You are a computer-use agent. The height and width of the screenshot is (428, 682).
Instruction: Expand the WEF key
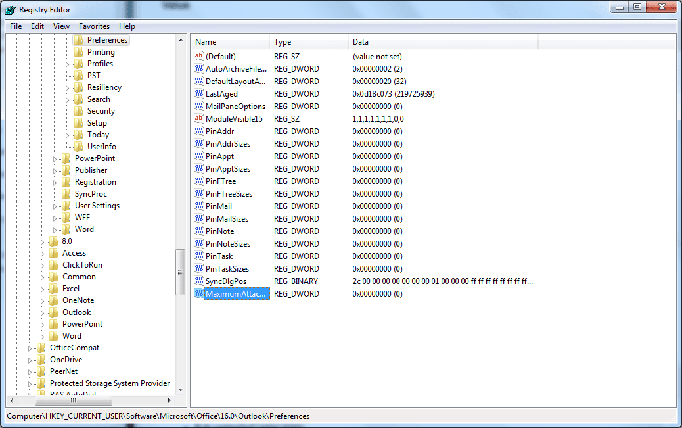point(55,218)
